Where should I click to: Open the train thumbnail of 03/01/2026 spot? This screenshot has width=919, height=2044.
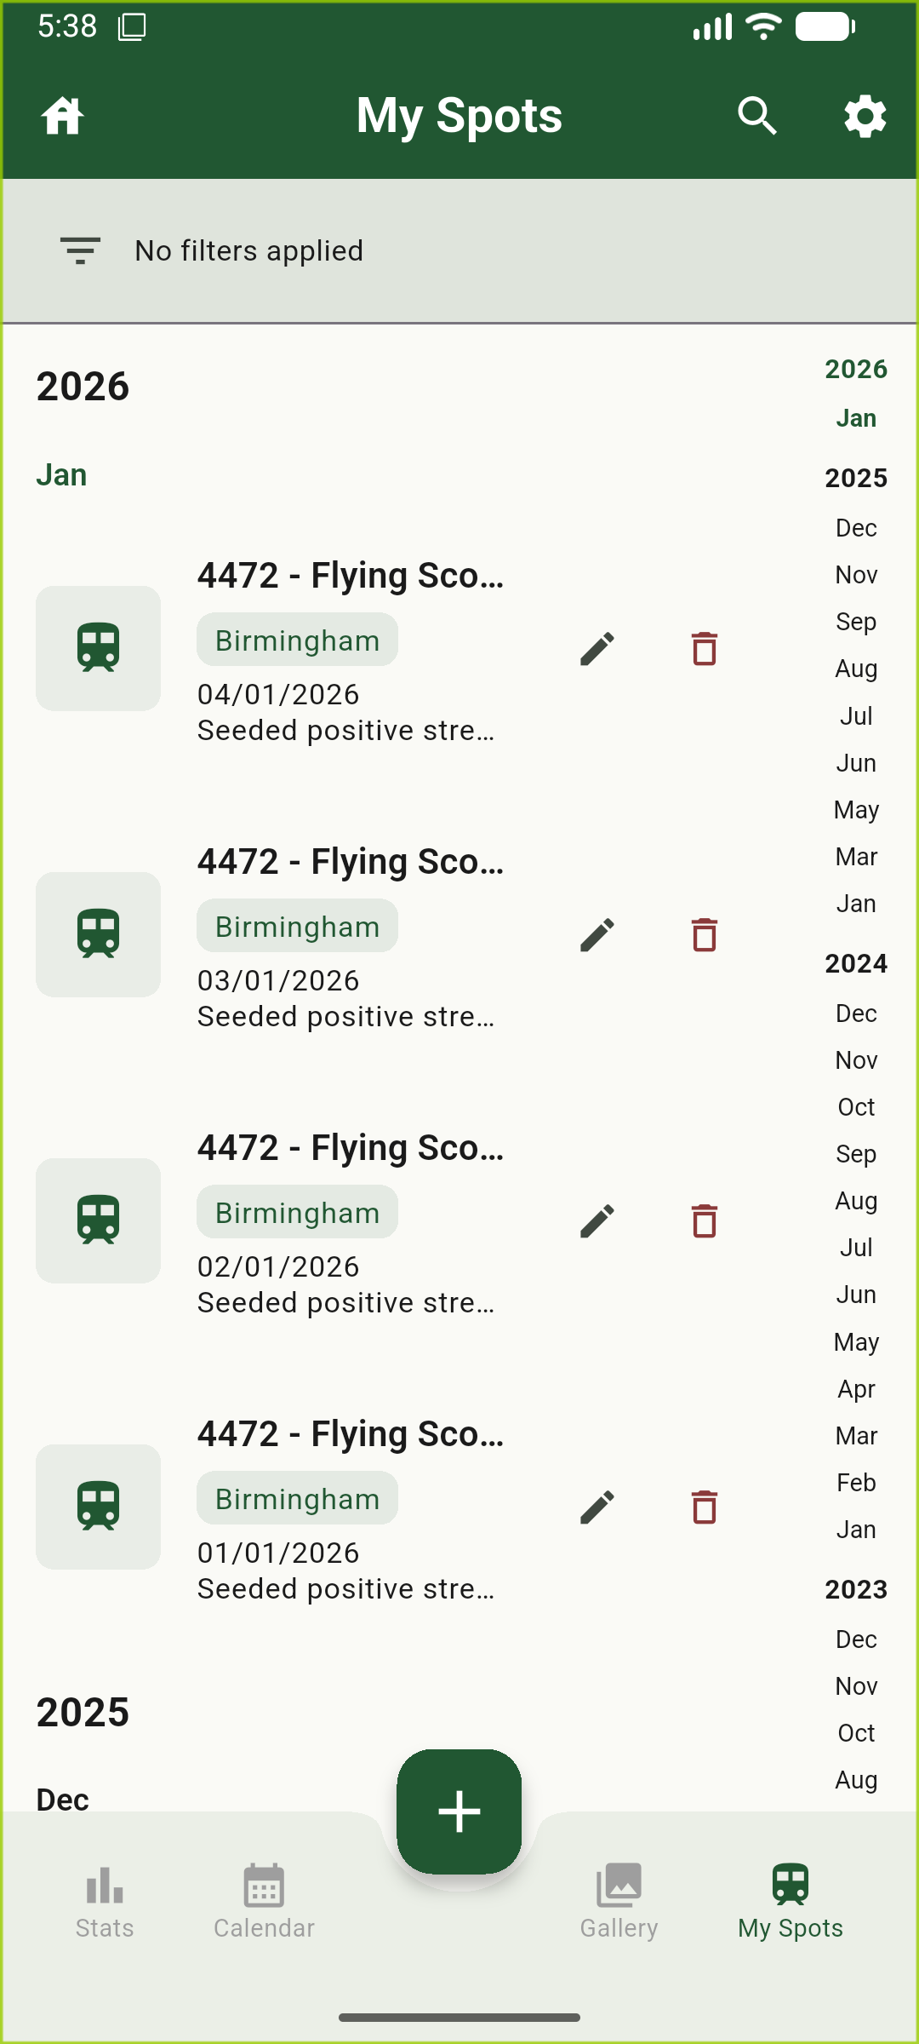click(x=99, y=935)
